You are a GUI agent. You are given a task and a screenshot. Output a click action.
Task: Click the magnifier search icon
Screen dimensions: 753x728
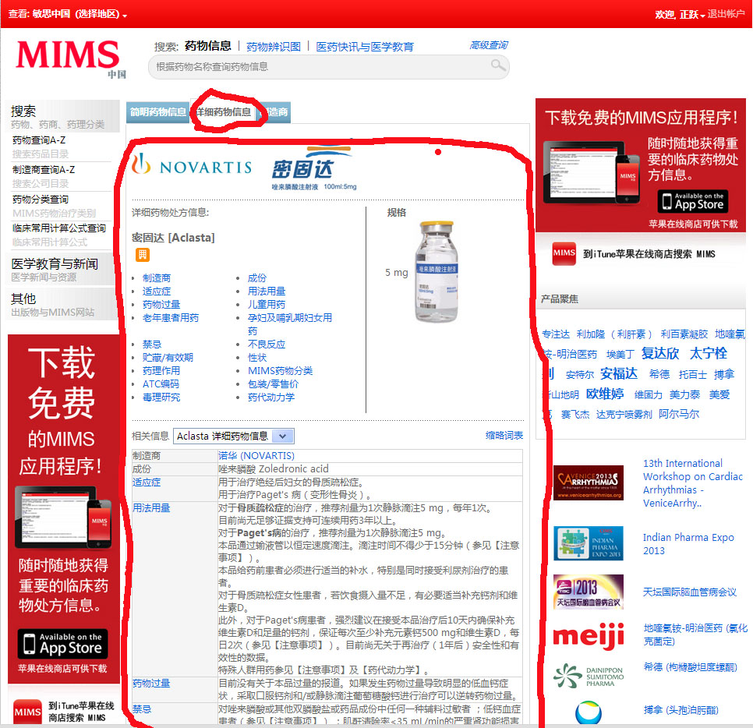point(497,65)
